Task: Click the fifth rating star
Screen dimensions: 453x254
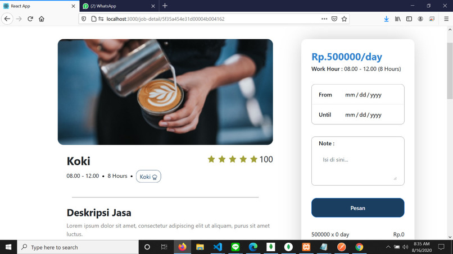Action: [x=253, y=159]
